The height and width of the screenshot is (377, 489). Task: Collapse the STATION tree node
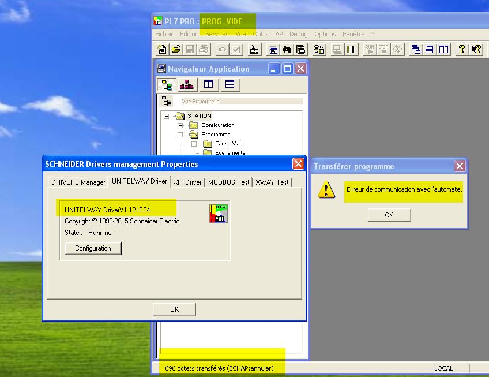click(x=167, y=116)
